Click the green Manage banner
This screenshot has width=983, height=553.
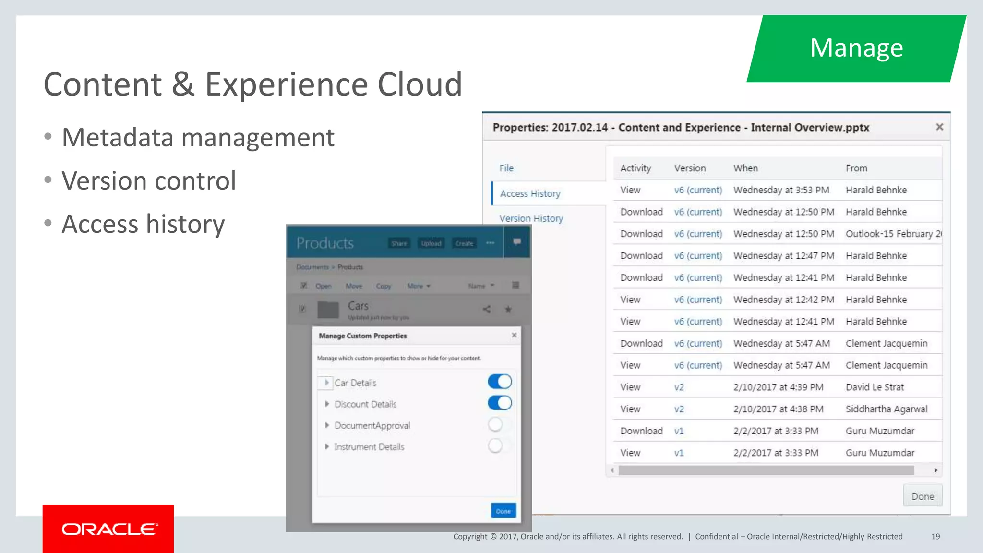click(x=856, y=48)
